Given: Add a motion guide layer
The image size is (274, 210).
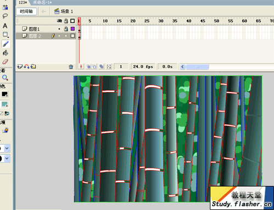Looking at the screenshot, I should (x=26, y=67).
